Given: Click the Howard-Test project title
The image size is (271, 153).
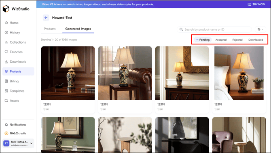Looking at the screenshot, I should pos(62,18).
